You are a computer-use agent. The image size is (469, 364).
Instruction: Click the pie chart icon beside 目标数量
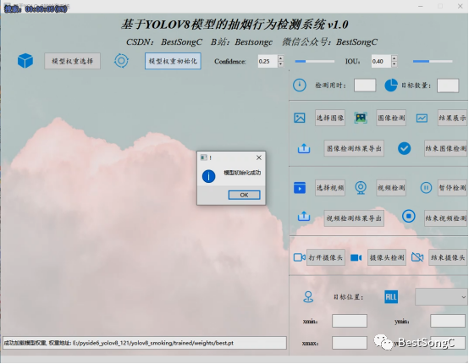[x=391, y=85]
